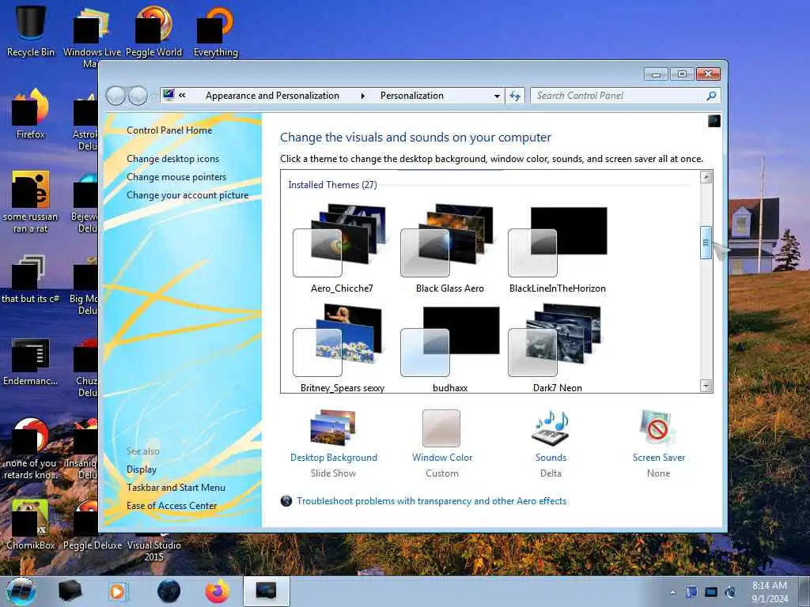Image resolution: width=810 pixels, height=607 pixels.
Task: Open Change your account picture
Action: (x=187, y=195)
